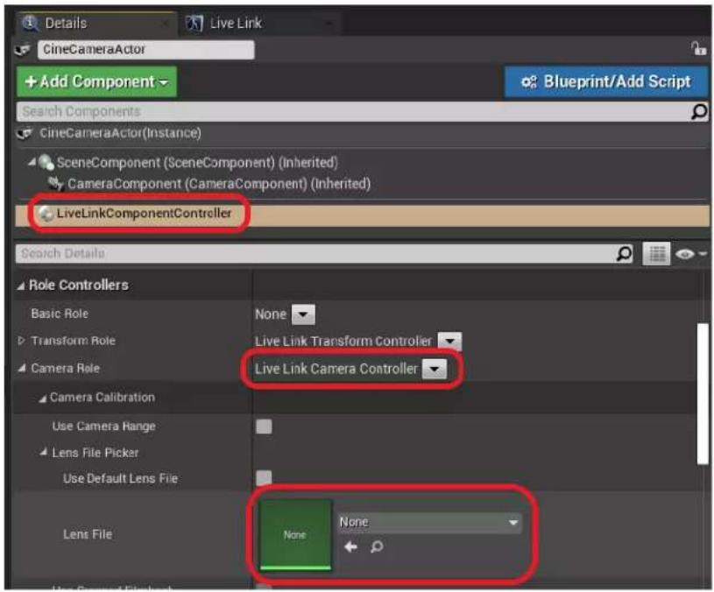The image size is (714, 592).
Task: Click the Blueprint/Add Script button
Action: pos(606,81)
